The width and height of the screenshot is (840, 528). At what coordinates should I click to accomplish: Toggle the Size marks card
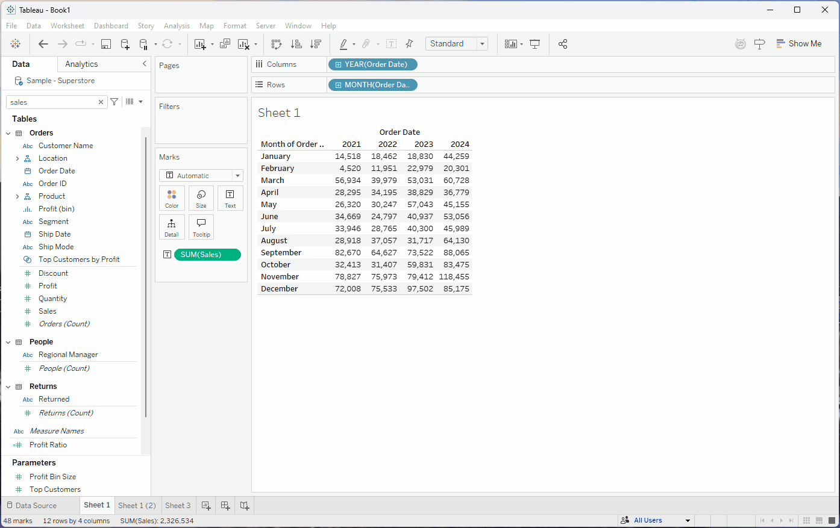point(201,198)
